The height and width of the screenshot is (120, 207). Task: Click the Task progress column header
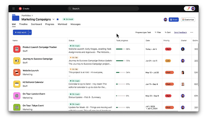[122, 41]
